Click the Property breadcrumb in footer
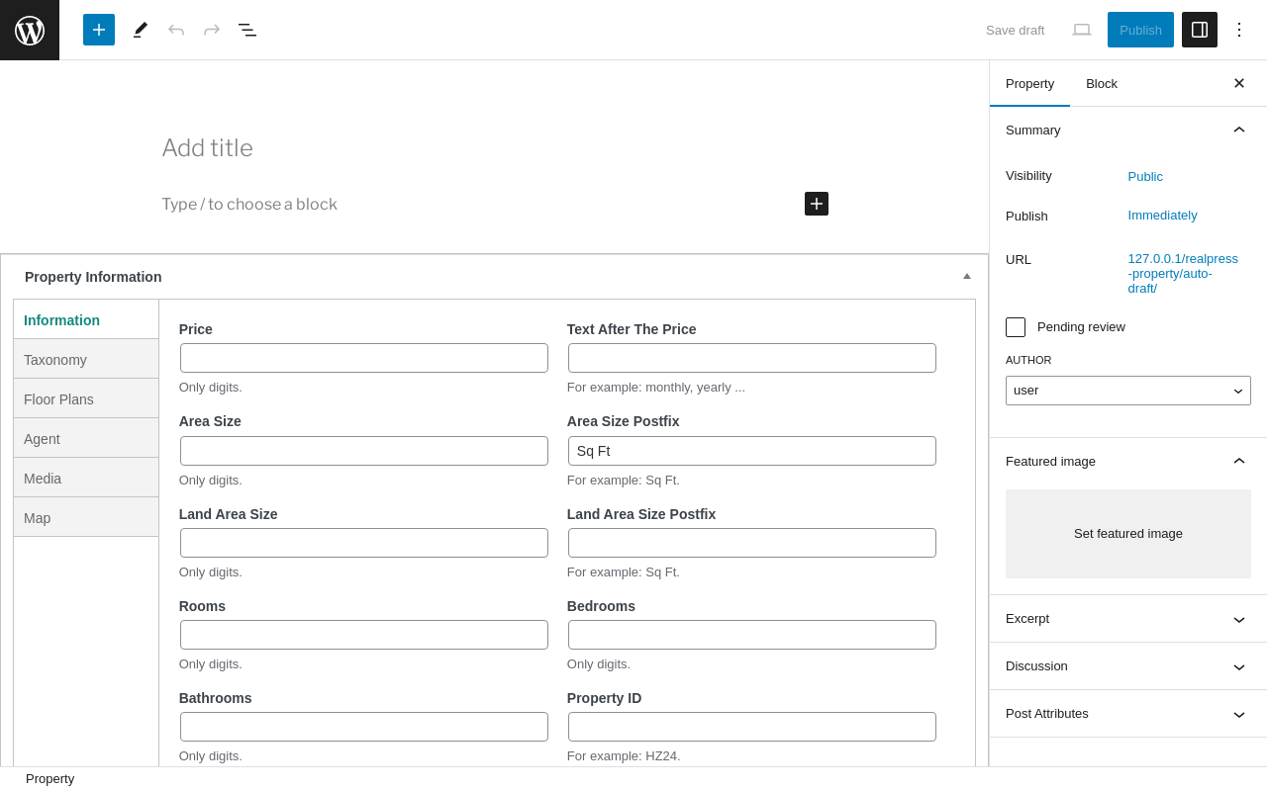 [49, 779]
